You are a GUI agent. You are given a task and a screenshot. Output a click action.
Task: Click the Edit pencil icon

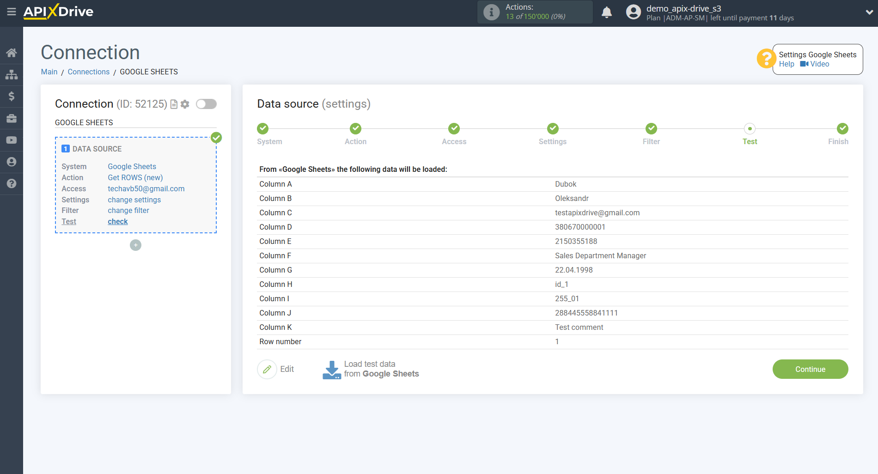[267, 369]
